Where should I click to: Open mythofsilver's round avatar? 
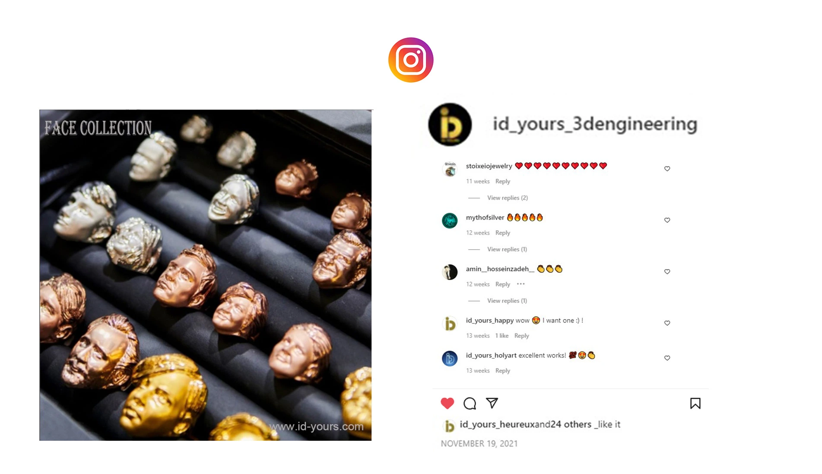coord(450,220)
